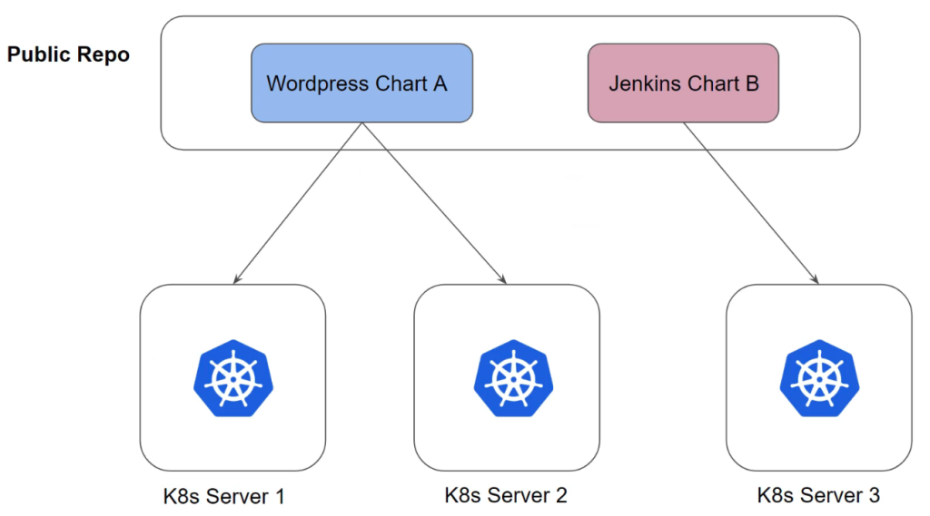Select the Jenkins Chart B box
The image size is (930, 516).
coord(683,83)
